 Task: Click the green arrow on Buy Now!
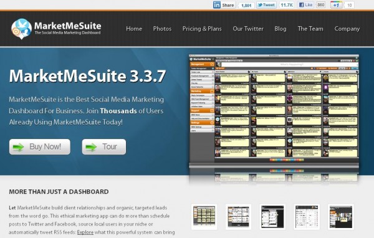[x=18, y=147]
